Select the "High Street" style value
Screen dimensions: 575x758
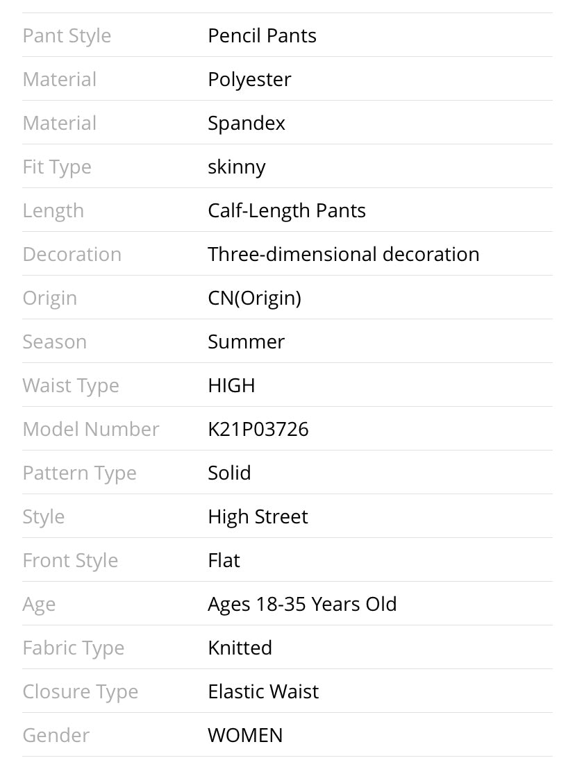pyautogui.click(x=258, y=516)
